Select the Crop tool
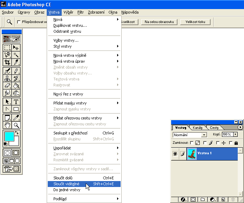The width and height of the screenshot is (244, 203). point(7,62)
